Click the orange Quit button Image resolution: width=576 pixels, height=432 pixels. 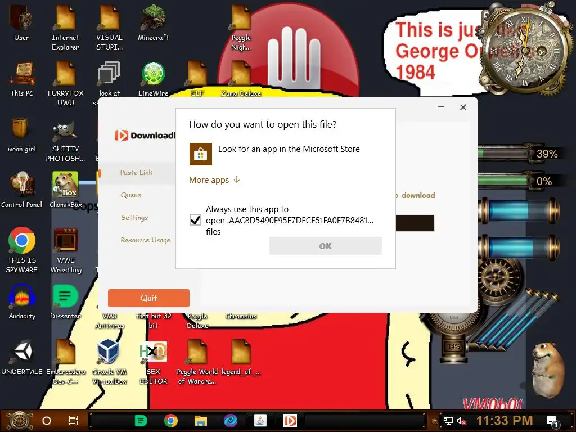[148, 298]
